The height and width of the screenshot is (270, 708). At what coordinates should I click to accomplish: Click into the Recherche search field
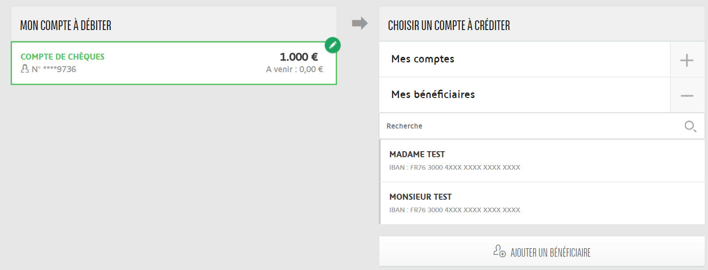528,126
